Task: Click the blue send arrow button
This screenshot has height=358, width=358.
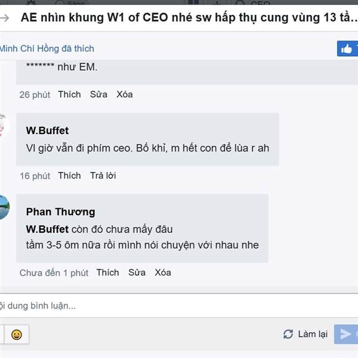Action: [x=346, y=334]
